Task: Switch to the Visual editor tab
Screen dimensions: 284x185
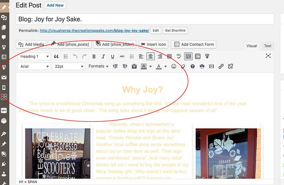Action: click(x=252, y=46)
